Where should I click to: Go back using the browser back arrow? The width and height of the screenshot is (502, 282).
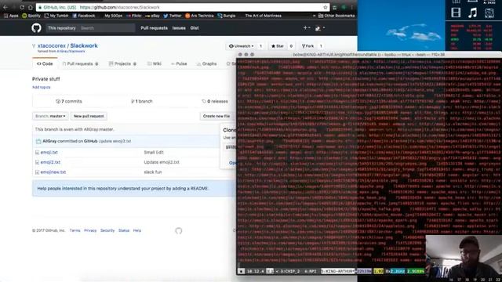(5, 7)
